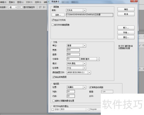
Task: Open the 使用 source dropdown
Action: [76, 10]
